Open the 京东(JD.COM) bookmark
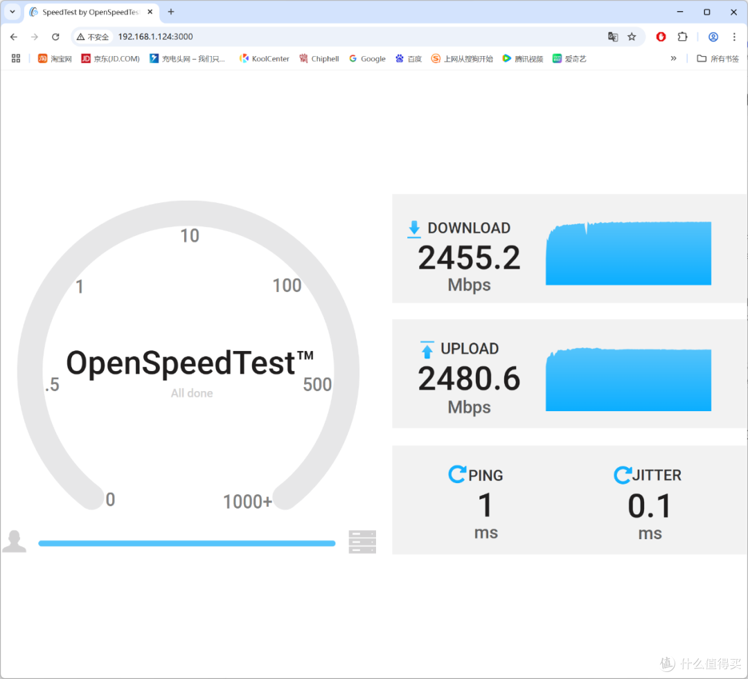Screen dimensions: 748x679 click(x=110, y=58)
